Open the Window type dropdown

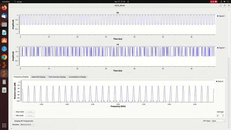(x=27, y=125)
